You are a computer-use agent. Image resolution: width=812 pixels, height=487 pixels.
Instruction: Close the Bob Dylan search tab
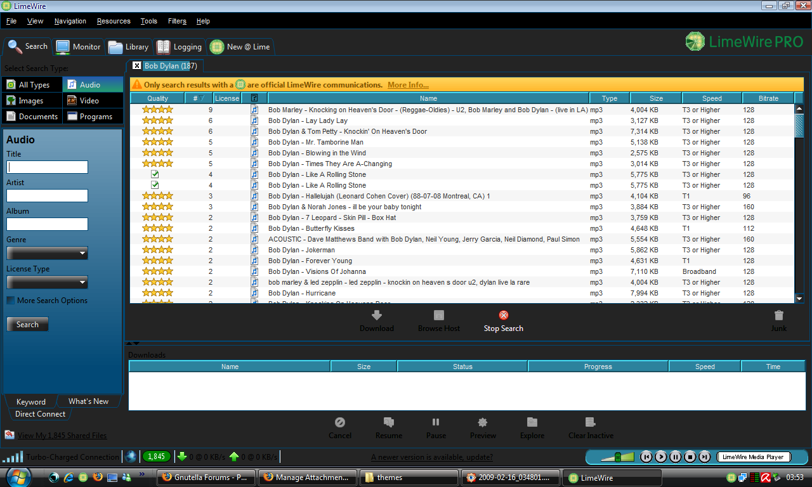137,66
